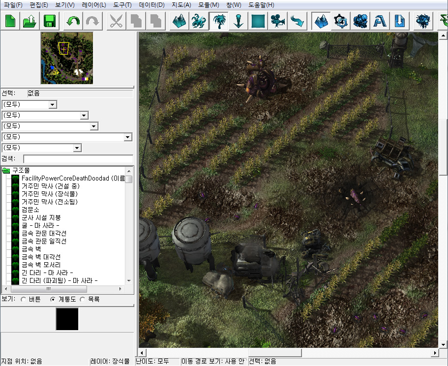
Task: Select 거주민 막사 (전소됨) item
Action: coord(50,202)
